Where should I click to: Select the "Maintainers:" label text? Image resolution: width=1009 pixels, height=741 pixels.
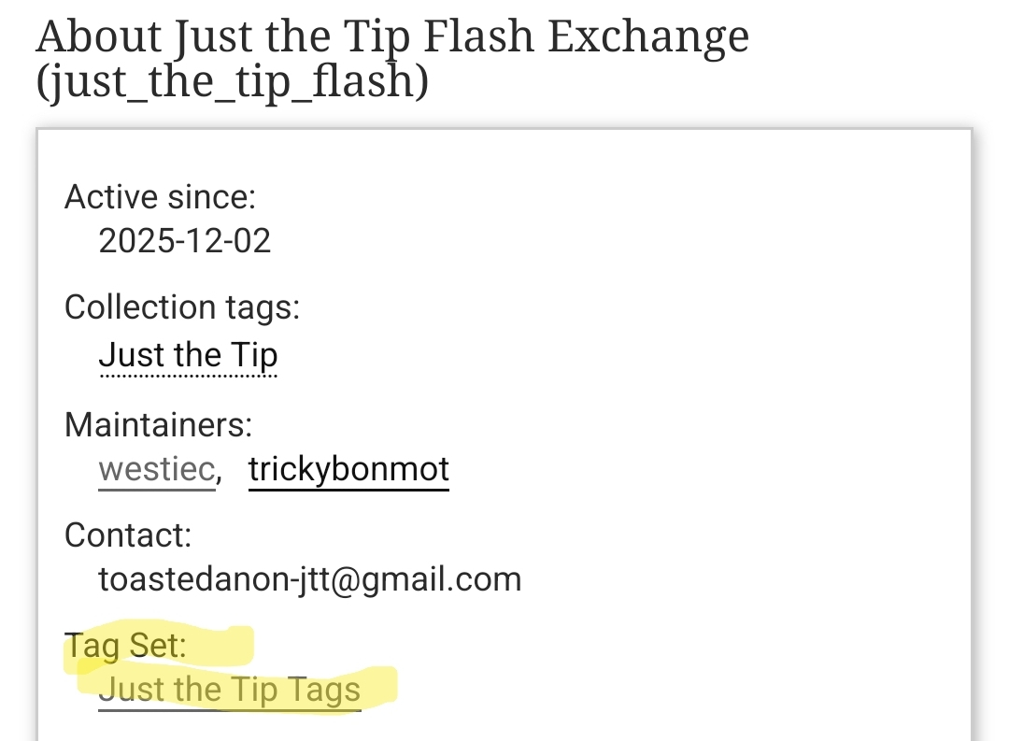pyautogui.click(x=158, y=425)
